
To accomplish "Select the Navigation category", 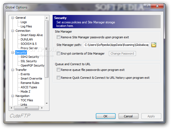I will click(x=22, y=96).
